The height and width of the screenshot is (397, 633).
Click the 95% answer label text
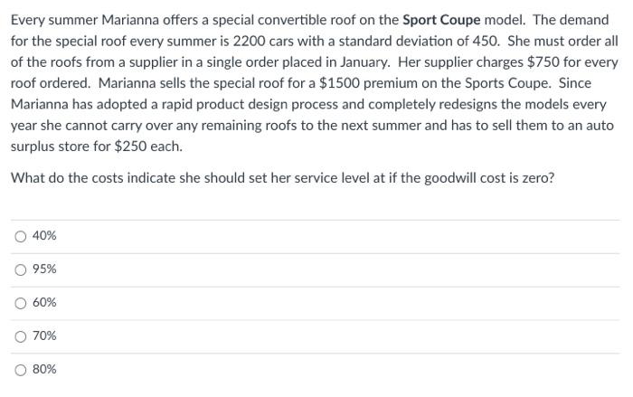tap(44, 269)
